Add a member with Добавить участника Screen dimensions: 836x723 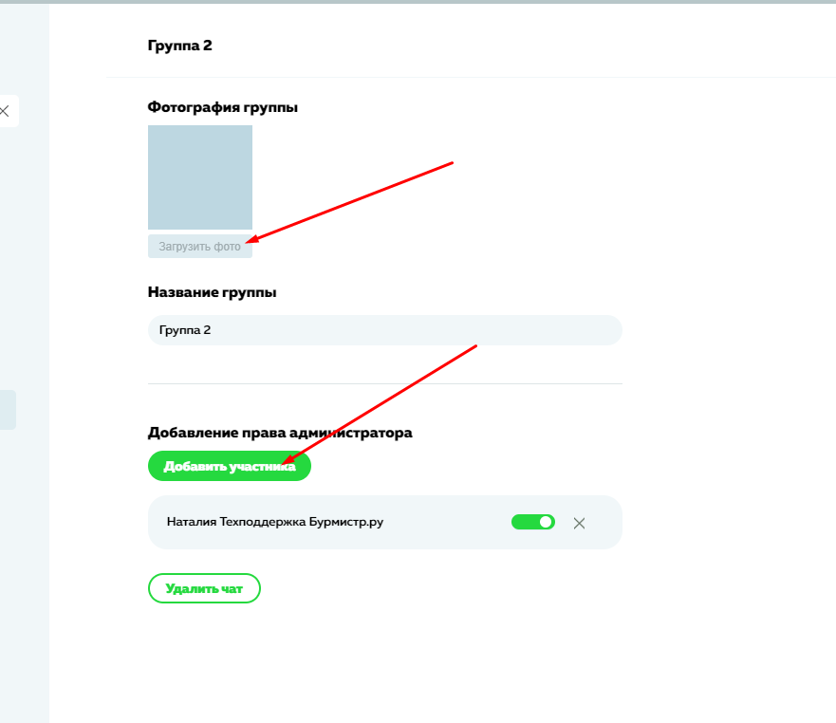click(x=230, y=466)
